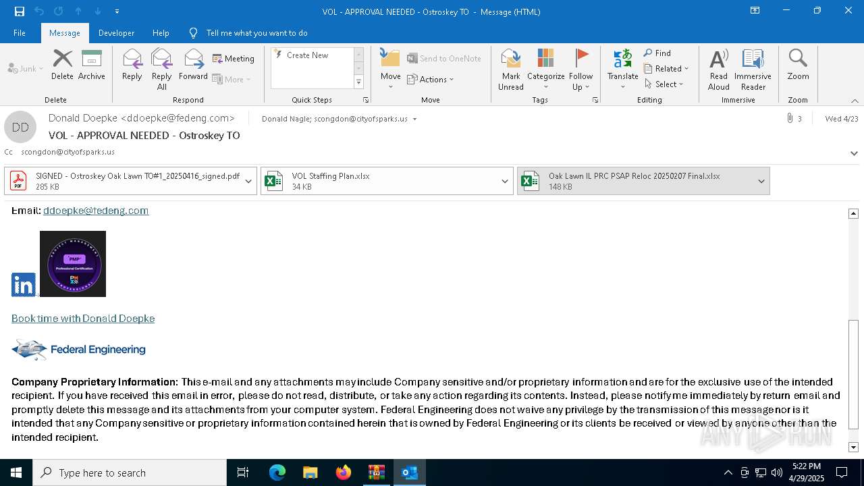864x486 pixels.
Task: Expand More respond options
Action: click(x=232, y=80)
